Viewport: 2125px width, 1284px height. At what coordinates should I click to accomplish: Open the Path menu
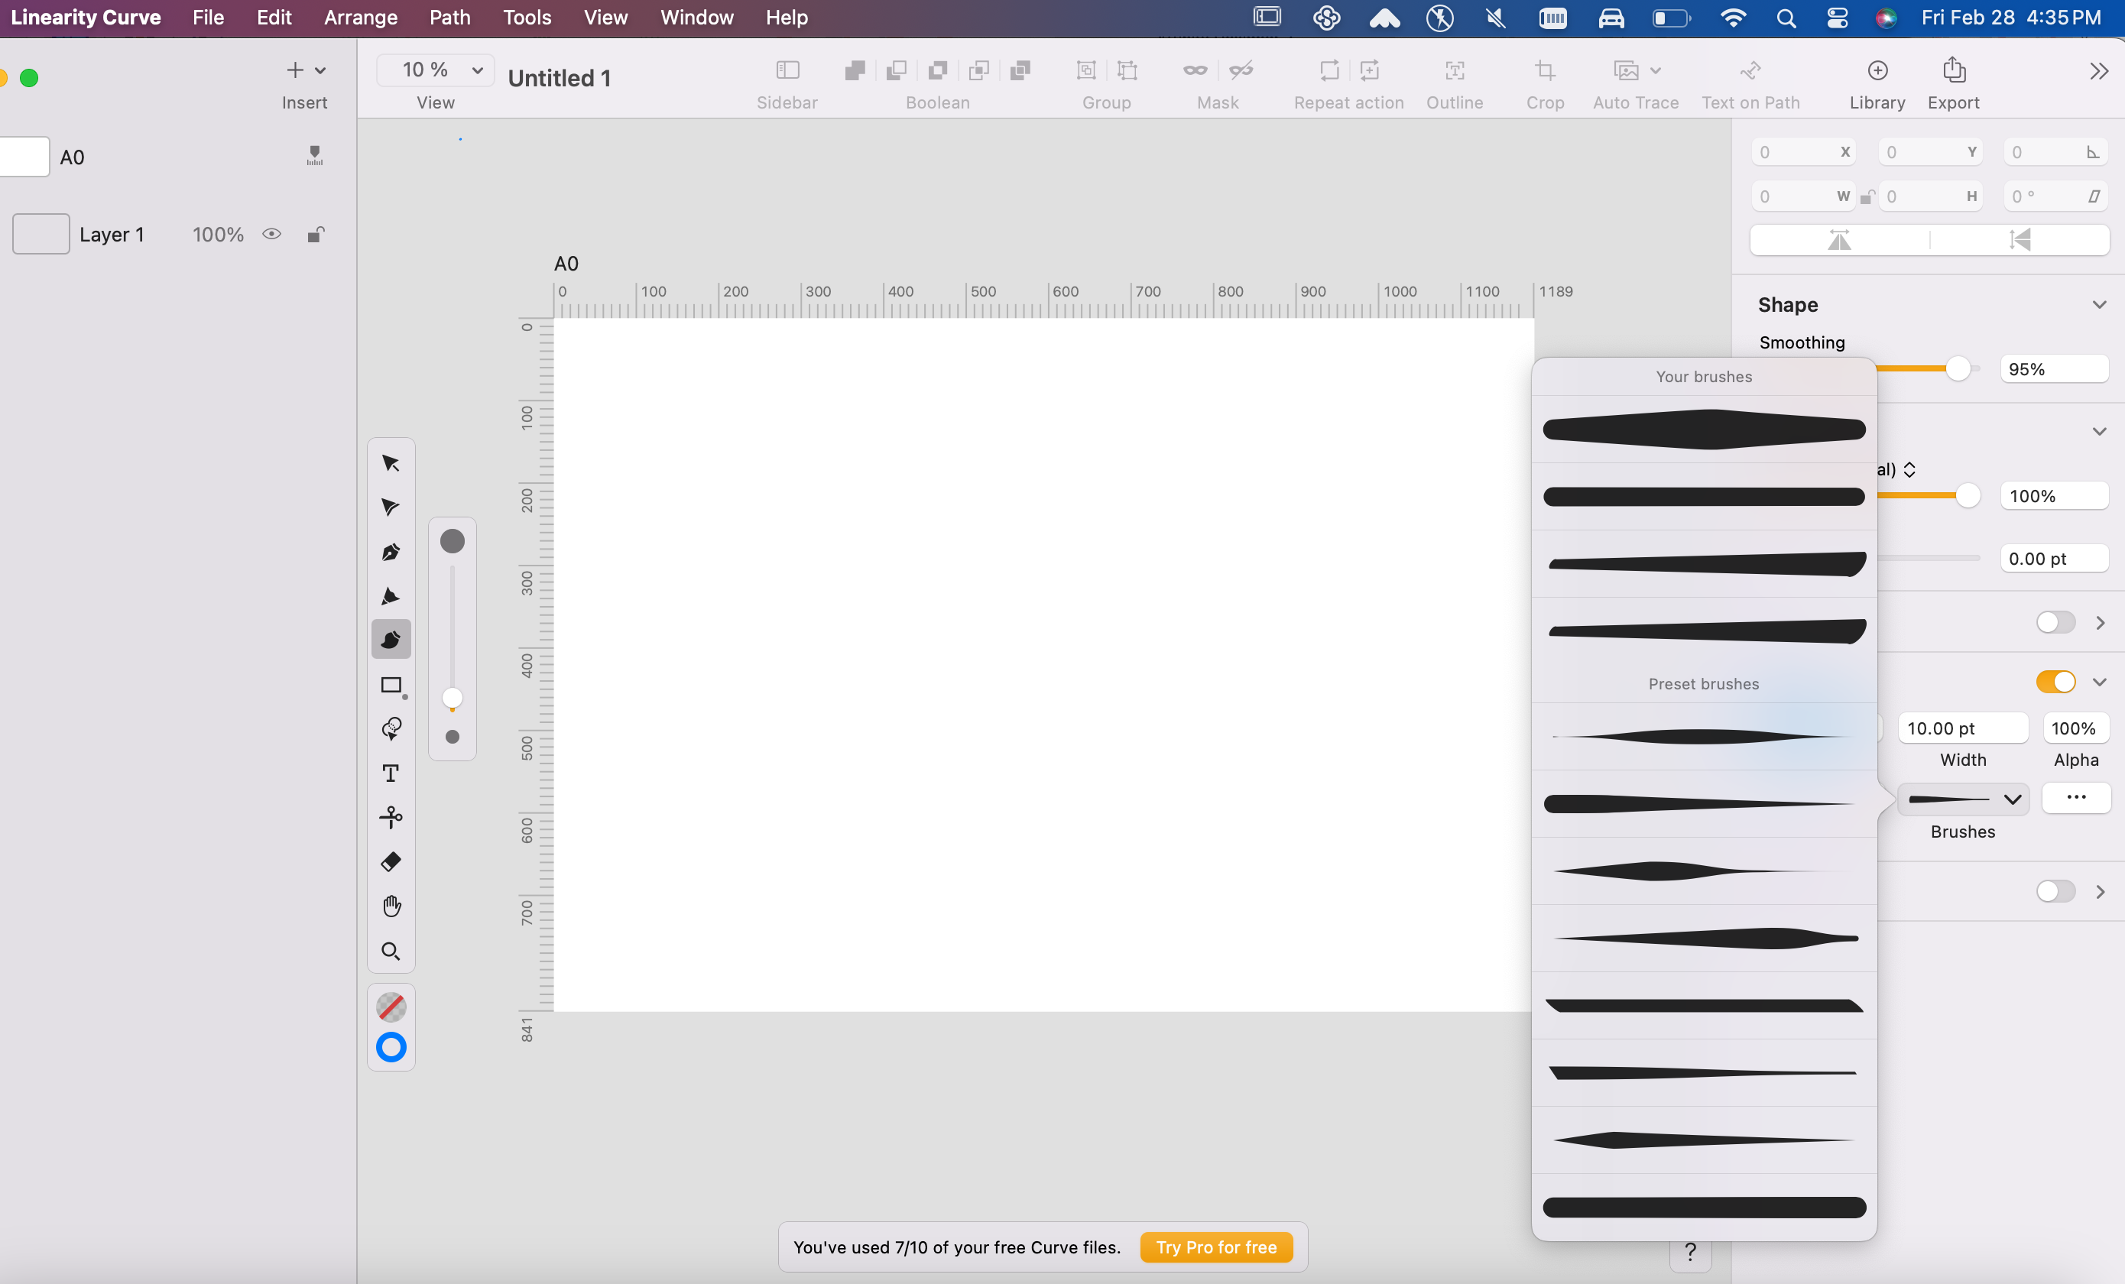pyautogui.click(x=450, y=18)
